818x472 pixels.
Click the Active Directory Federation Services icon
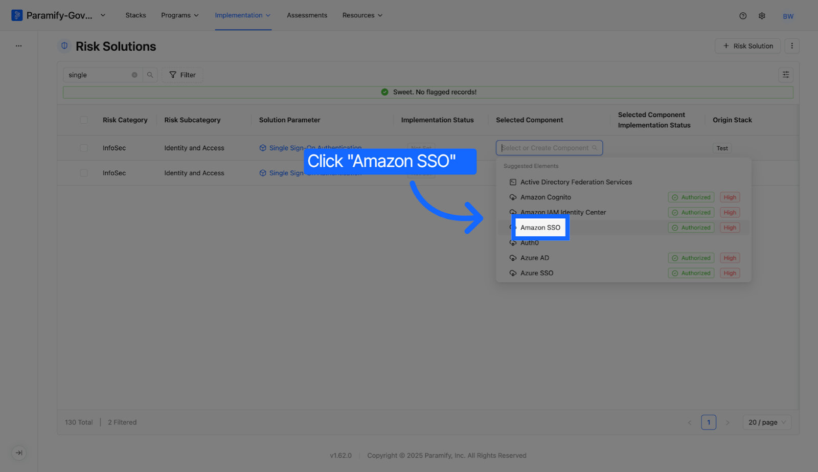513,182
